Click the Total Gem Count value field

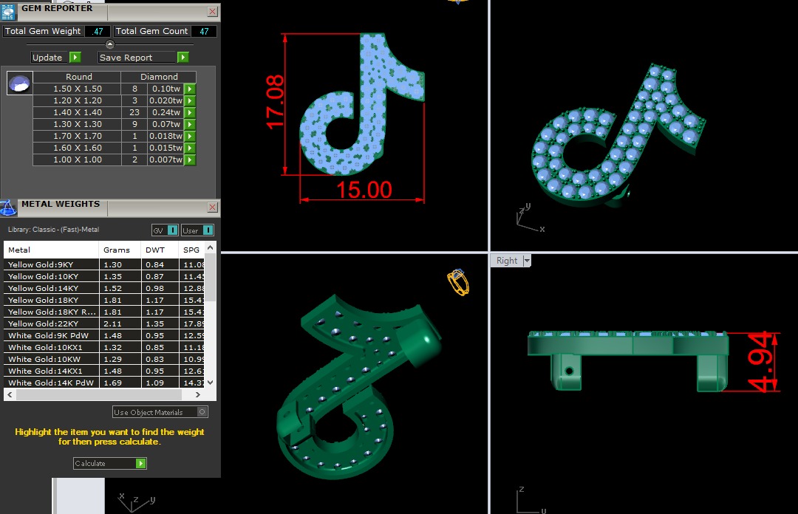(204, 31)
